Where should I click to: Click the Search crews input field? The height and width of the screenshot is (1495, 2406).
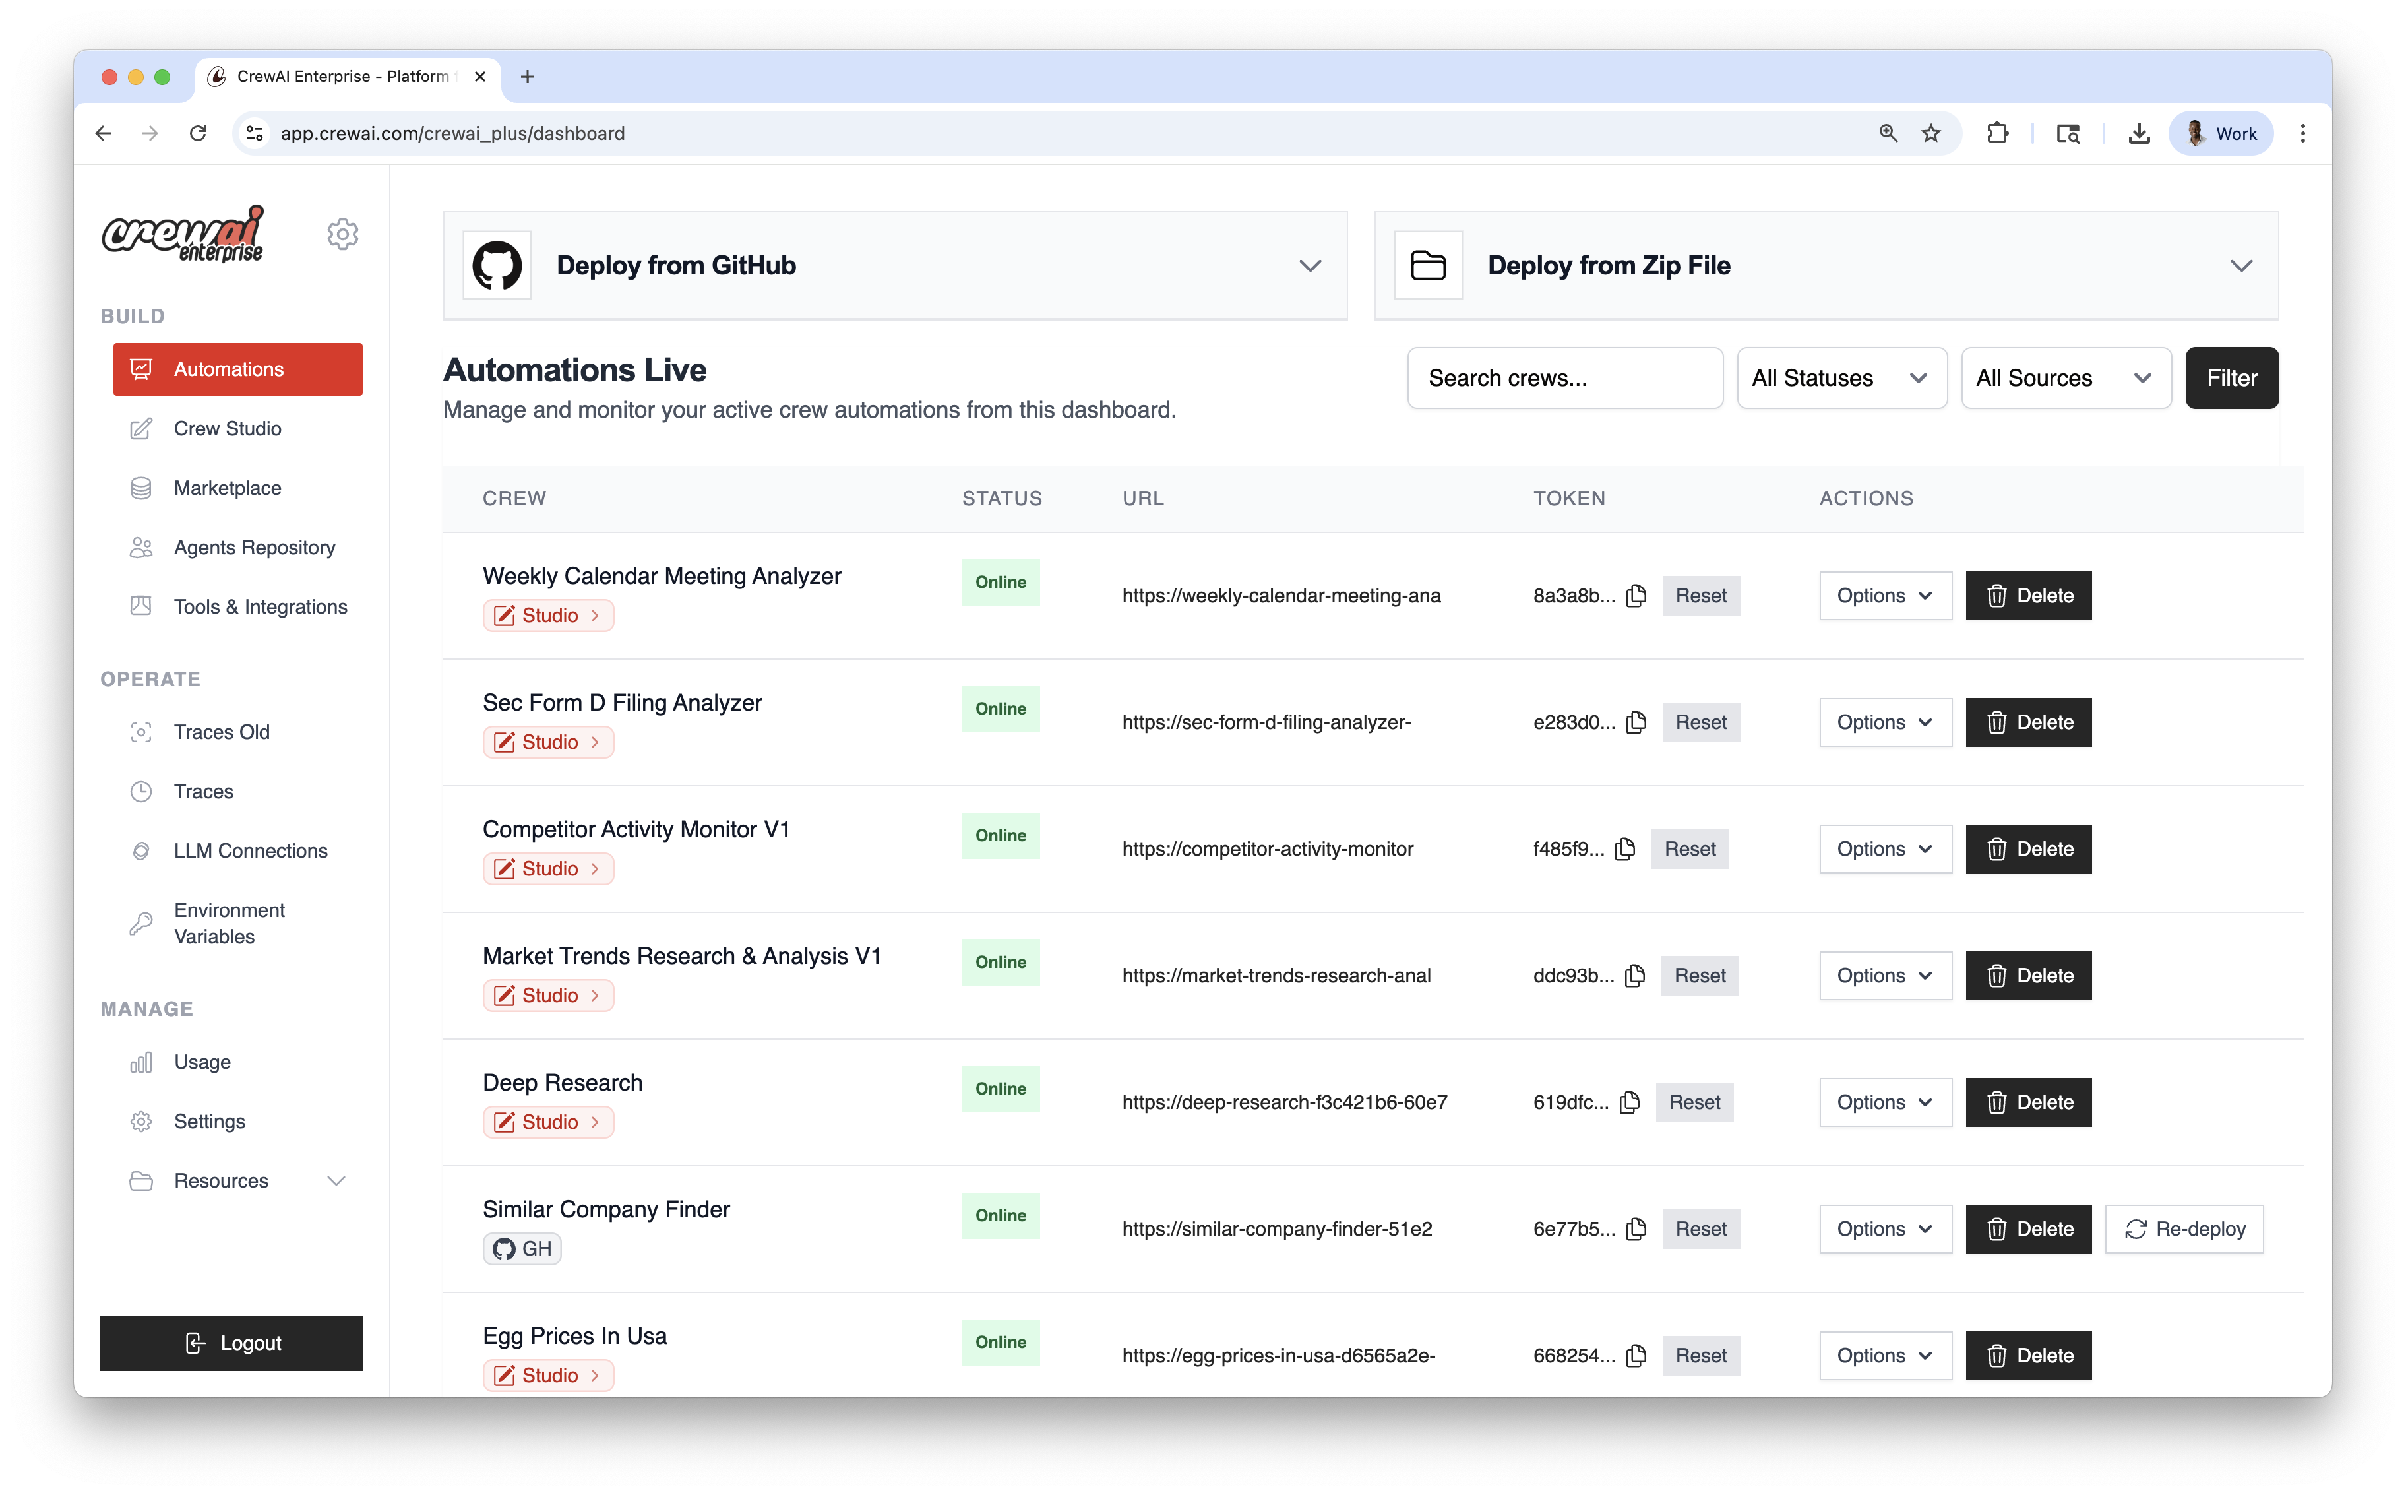coord(1565,377)
